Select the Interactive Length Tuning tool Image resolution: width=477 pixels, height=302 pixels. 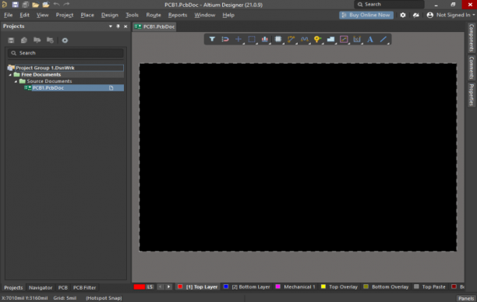point(304,39)
